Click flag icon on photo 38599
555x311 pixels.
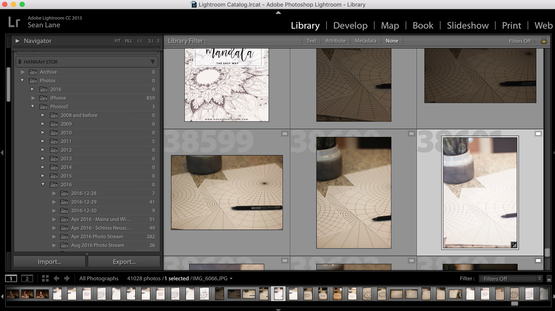click(x=284, y=134)
